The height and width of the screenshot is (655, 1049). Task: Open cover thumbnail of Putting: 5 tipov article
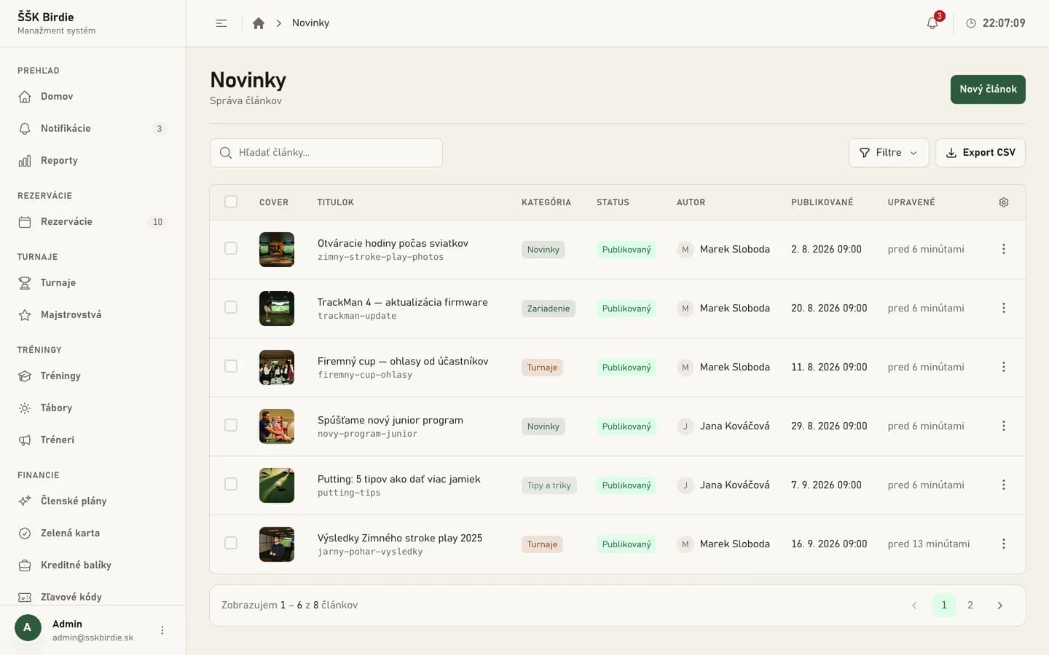coord(277,485)
